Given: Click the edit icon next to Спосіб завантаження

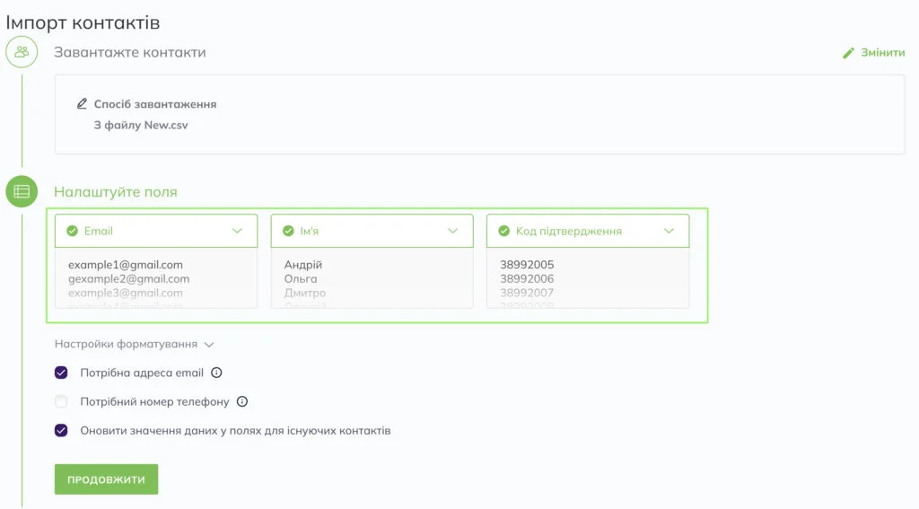Looking at the screenshot, I should 82,104.
